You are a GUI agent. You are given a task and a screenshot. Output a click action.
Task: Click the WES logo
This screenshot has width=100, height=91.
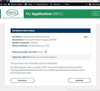point(12,14)
